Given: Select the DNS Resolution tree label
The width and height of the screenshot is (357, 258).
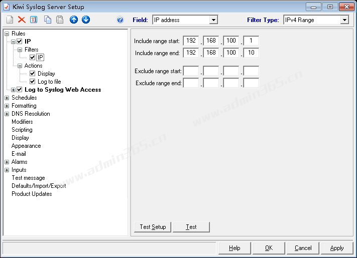Looking at the screenshot, I should point(31,114).
